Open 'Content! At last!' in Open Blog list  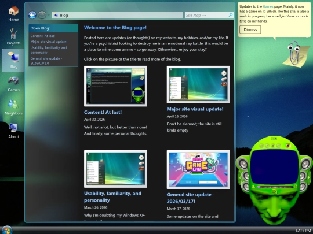point(43,36)
